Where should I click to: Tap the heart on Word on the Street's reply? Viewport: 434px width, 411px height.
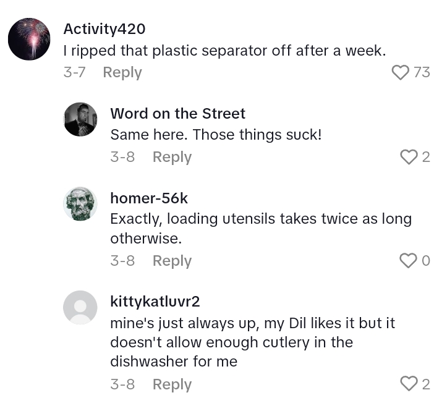click(409, 158)
